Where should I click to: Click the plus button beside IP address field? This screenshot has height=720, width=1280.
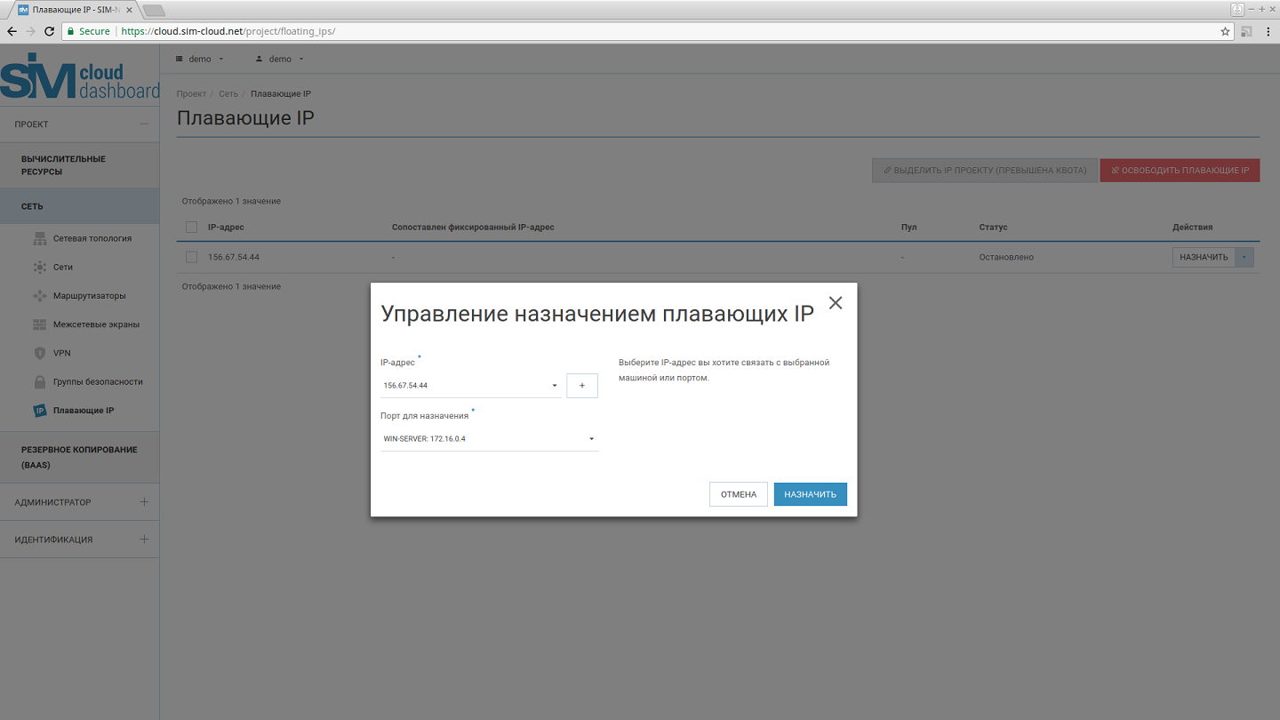click(582, 386)
